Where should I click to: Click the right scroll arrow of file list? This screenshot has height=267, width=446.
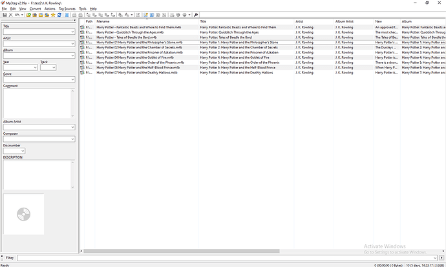[x=443, y=251]
